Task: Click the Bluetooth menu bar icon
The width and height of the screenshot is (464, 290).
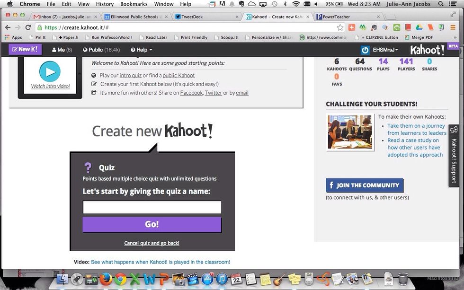Action: [285, 4]
